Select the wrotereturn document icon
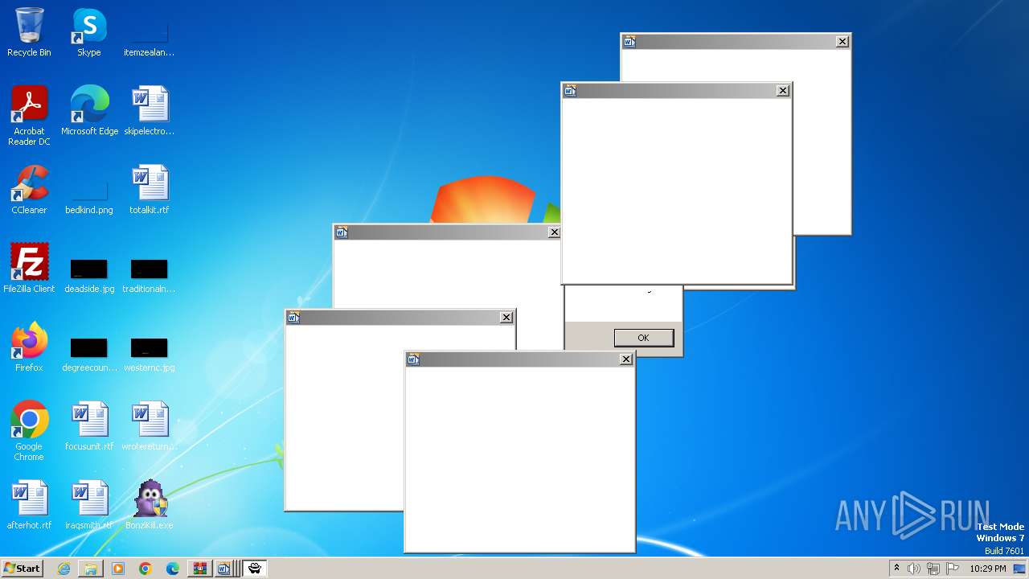 tap(150, 426)
